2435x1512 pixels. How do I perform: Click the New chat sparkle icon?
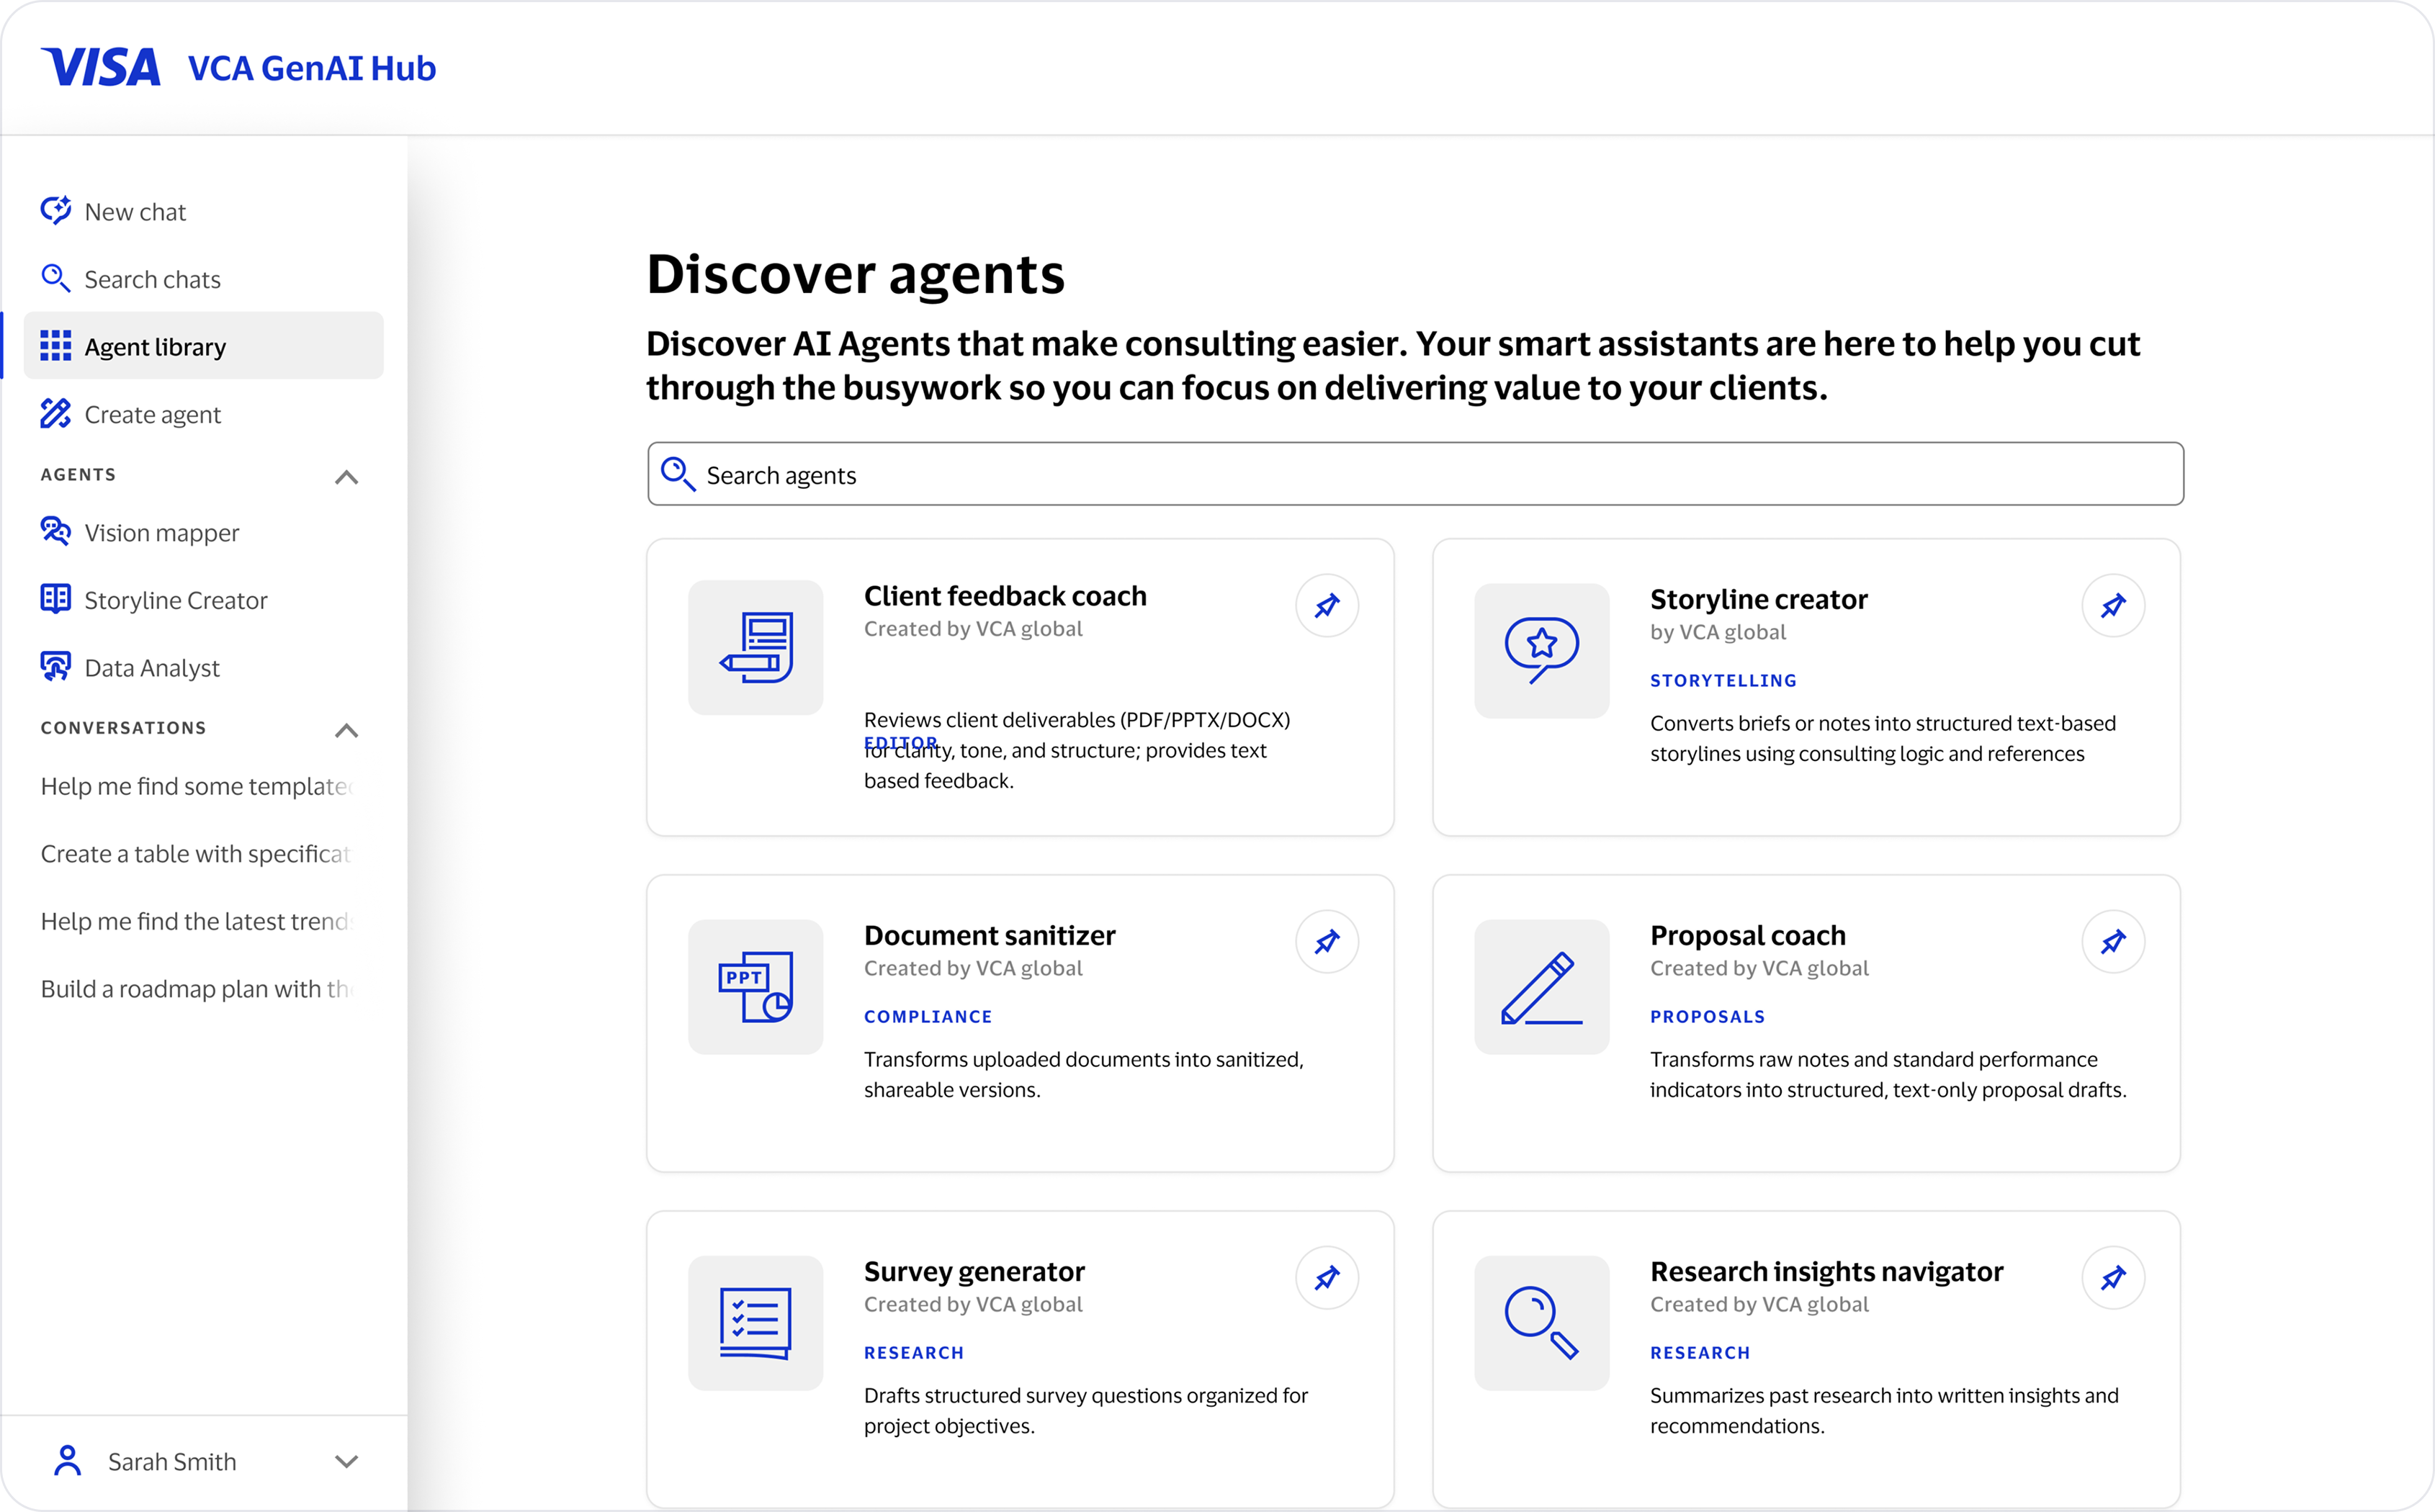point(55,211)
